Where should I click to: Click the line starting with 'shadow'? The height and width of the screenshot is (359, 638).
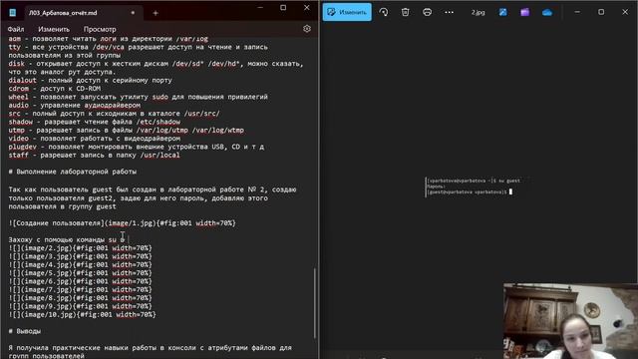[94, 122]
